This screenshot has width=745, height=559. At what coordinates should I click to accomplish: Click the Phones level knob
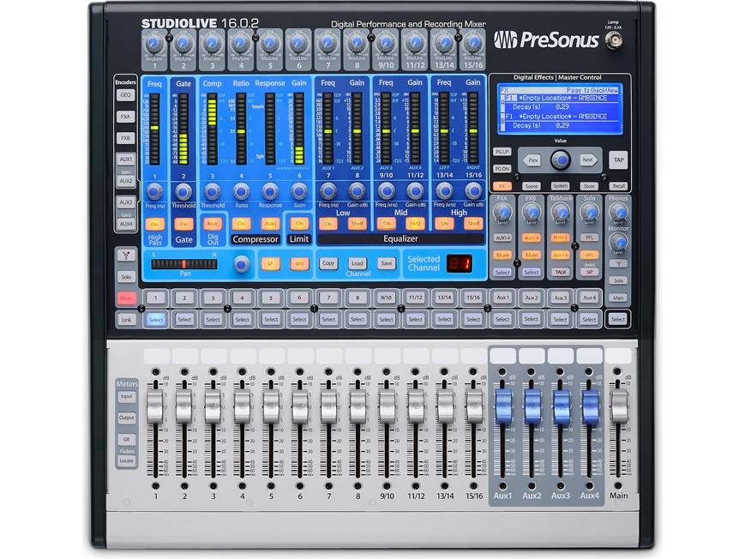point(618,212)
